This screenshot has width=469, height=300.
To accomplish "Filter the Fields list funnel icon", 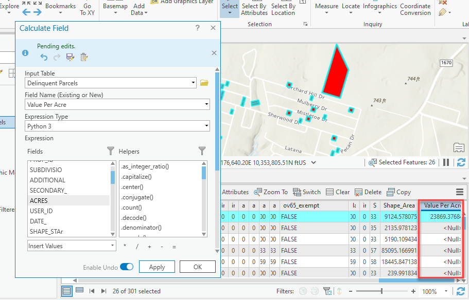I will (x=111, y=151).
